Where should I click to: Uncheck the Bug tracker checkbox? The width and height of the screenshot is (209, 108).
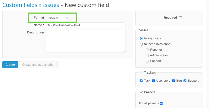click(x=173, y=81)
